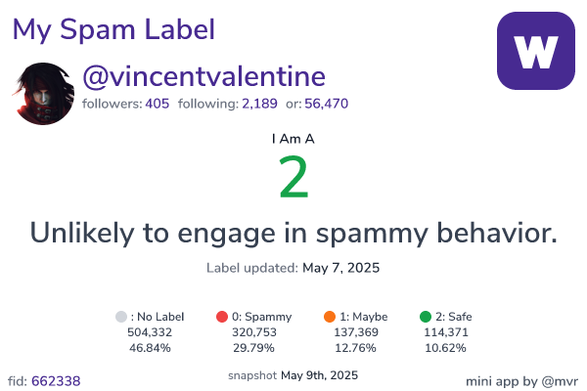Click the fid number 662338

point(56,381)
